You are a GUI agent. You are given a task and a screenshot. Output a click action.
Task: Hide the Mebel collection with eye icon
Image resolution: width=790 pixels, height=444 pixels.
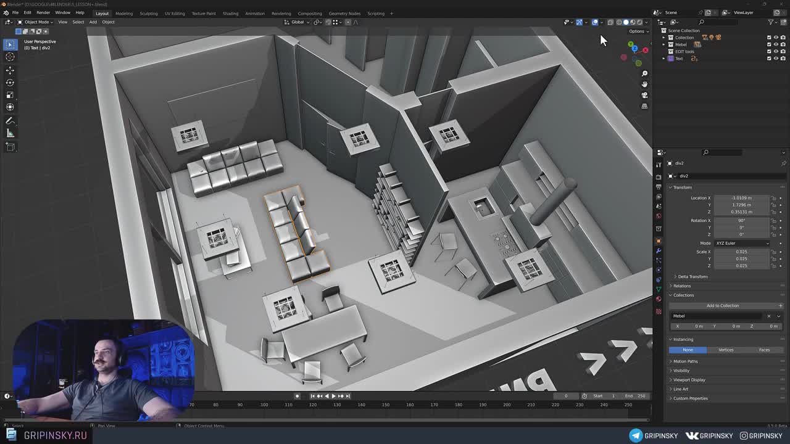point(776,44)
